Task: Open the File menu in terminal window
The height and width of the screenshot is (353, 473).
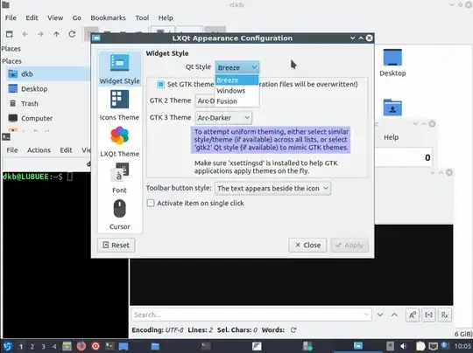Action: point(12,150)
